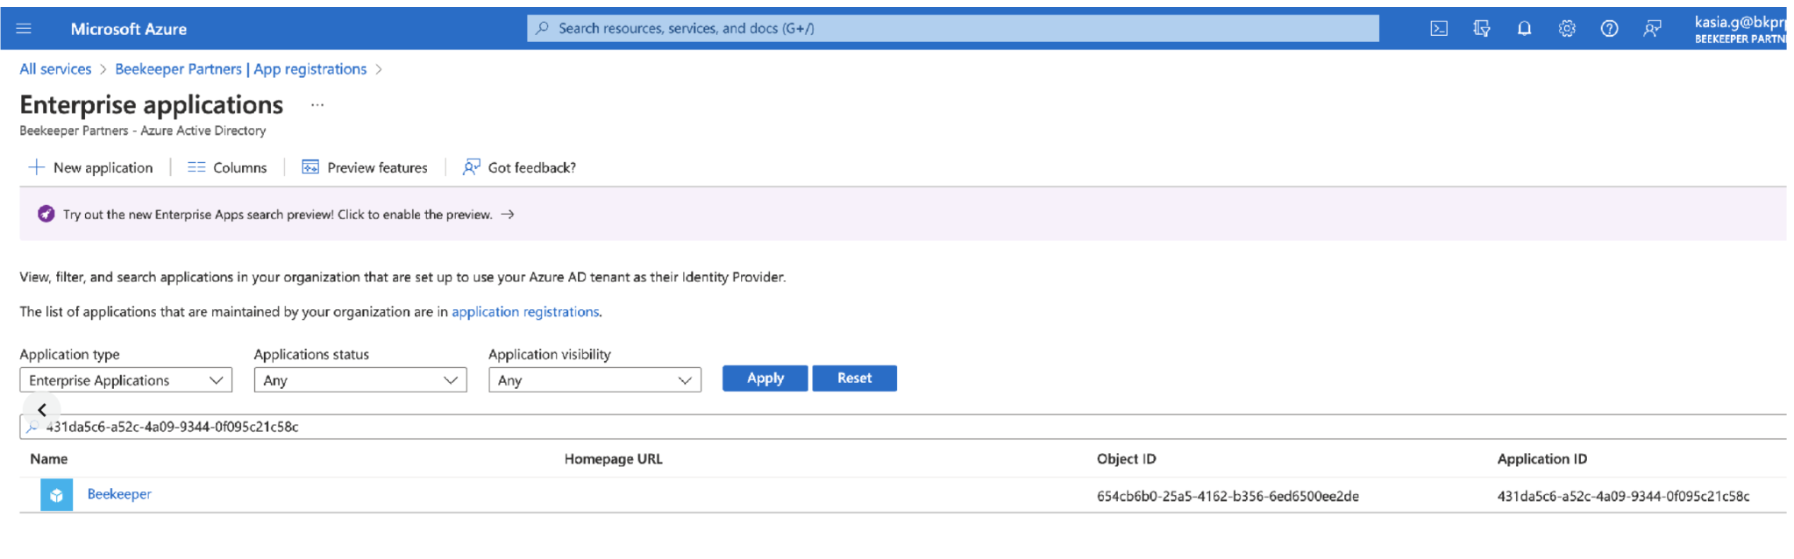Focus the Search resources, services, and docs field
This screenshot has width=1794, height=559.
[x=952, y=28]
